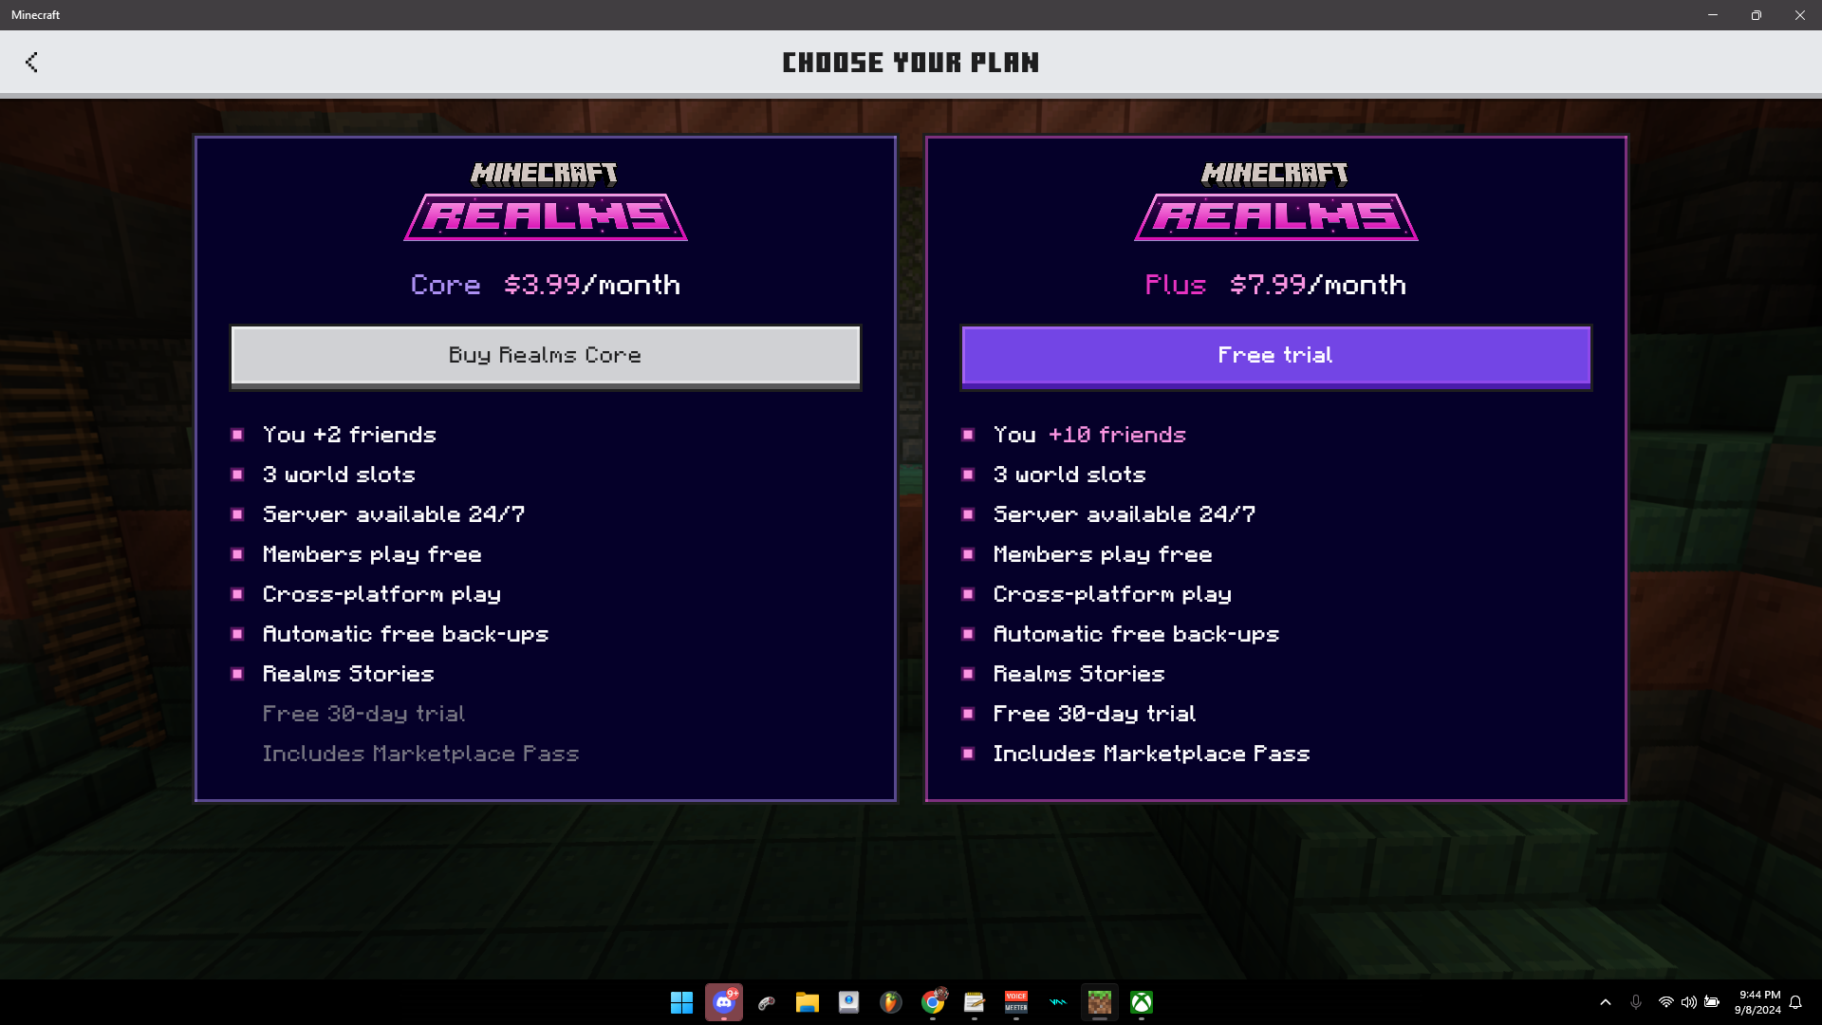Open the Windows Start menu
Screen dimensions: 1822x1025
(x=681, y=1002)
